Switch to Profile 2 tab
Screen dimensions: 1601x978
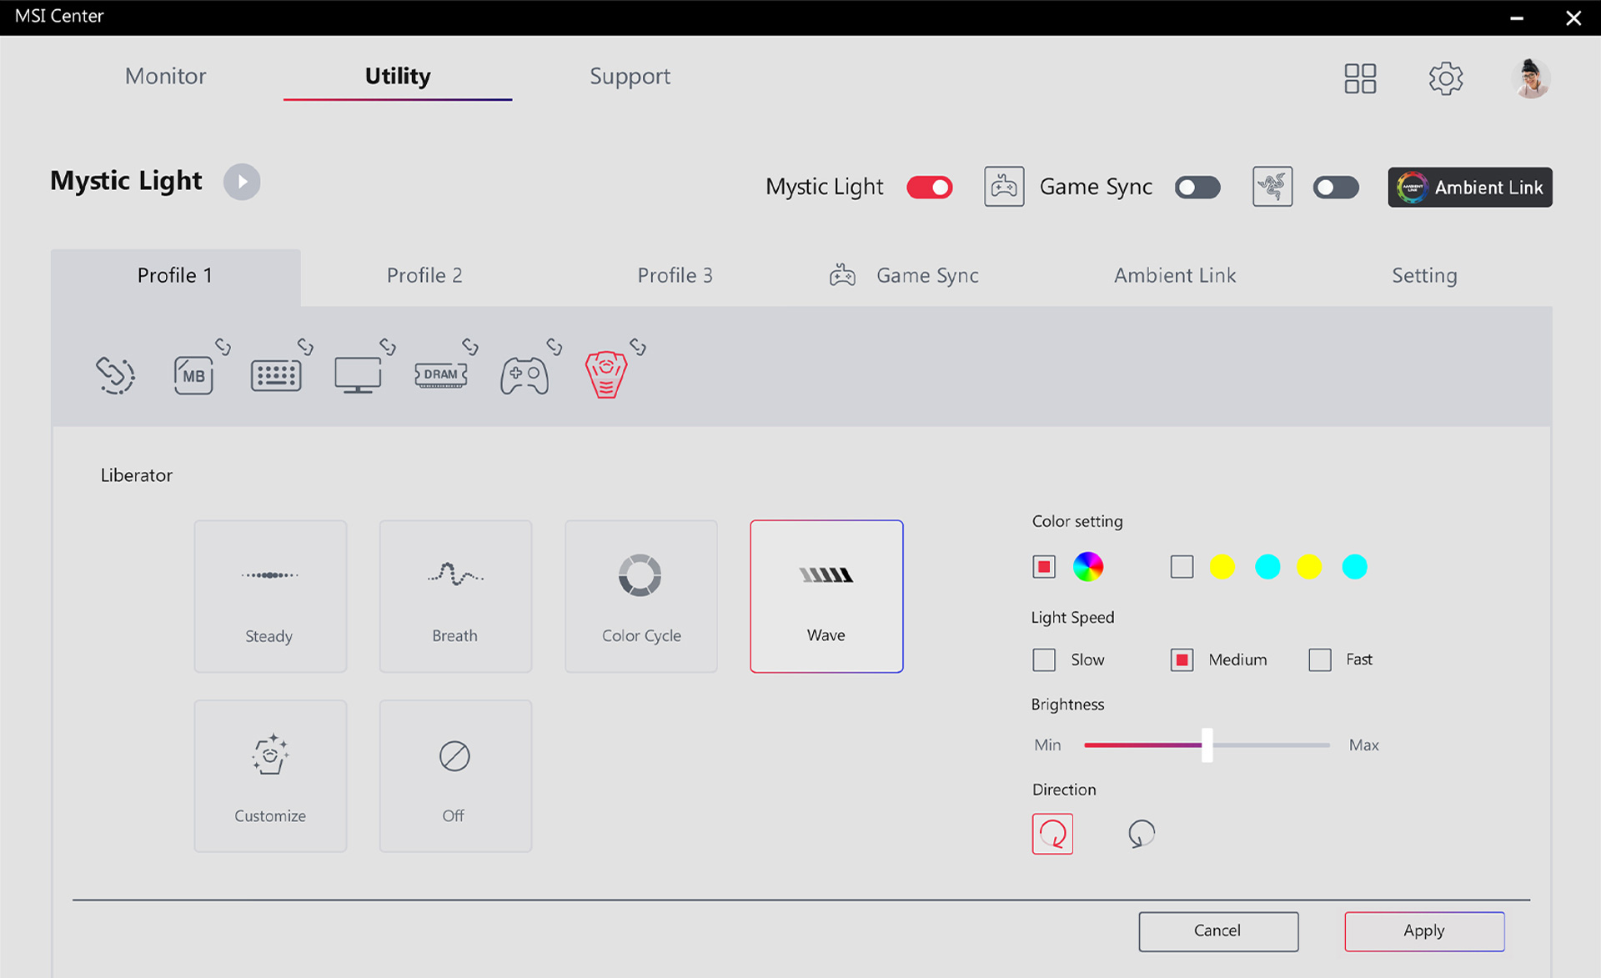pyautogui.click(x=424, y=275)
